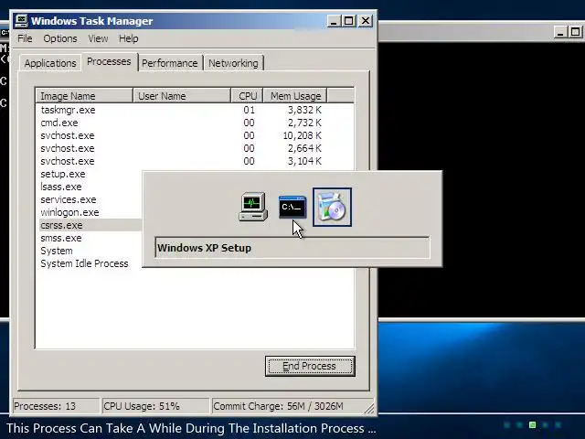585x439 pixels.
Task: Select the svchost.exe row using 10,208 K
Action: click(x=194, y=135)
